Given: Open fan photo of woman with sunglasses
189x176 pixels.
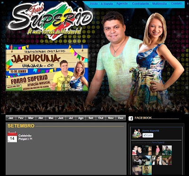Looking at the screenshot, I should [x=157, y=160].
